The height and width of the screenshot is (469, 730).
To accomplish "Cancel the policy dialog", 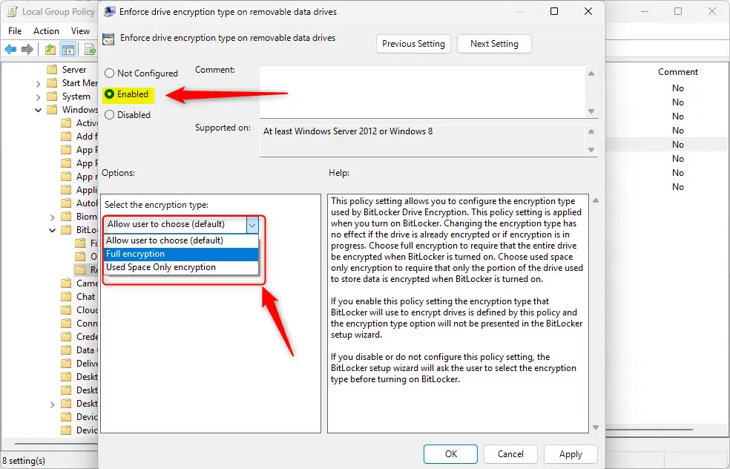I will click(510, 453).
